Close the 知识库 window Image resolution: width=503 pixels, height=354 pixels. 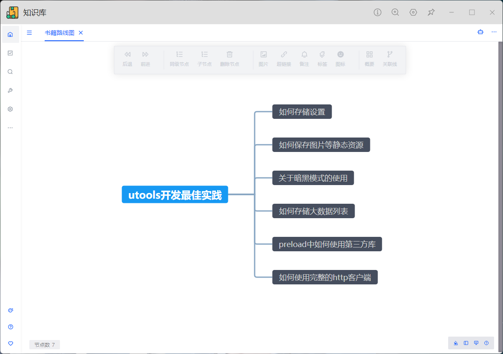pos(492,12)
